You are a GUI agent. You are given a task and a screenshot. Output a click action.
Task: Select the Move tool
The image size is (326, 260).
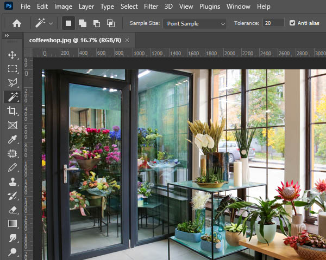point(12,55)
